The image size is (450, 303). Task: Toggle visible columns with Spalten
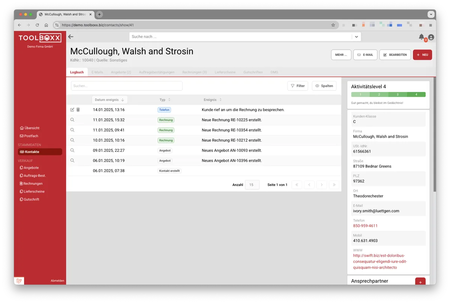click(324, 86)
